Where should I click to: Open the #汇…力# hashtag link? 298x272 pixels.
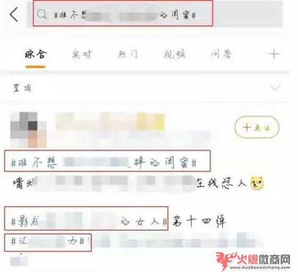point(47,242)
